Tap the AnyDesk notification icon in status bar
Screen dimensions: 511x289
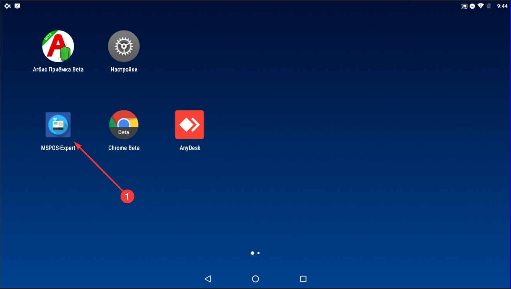[7, 6]
